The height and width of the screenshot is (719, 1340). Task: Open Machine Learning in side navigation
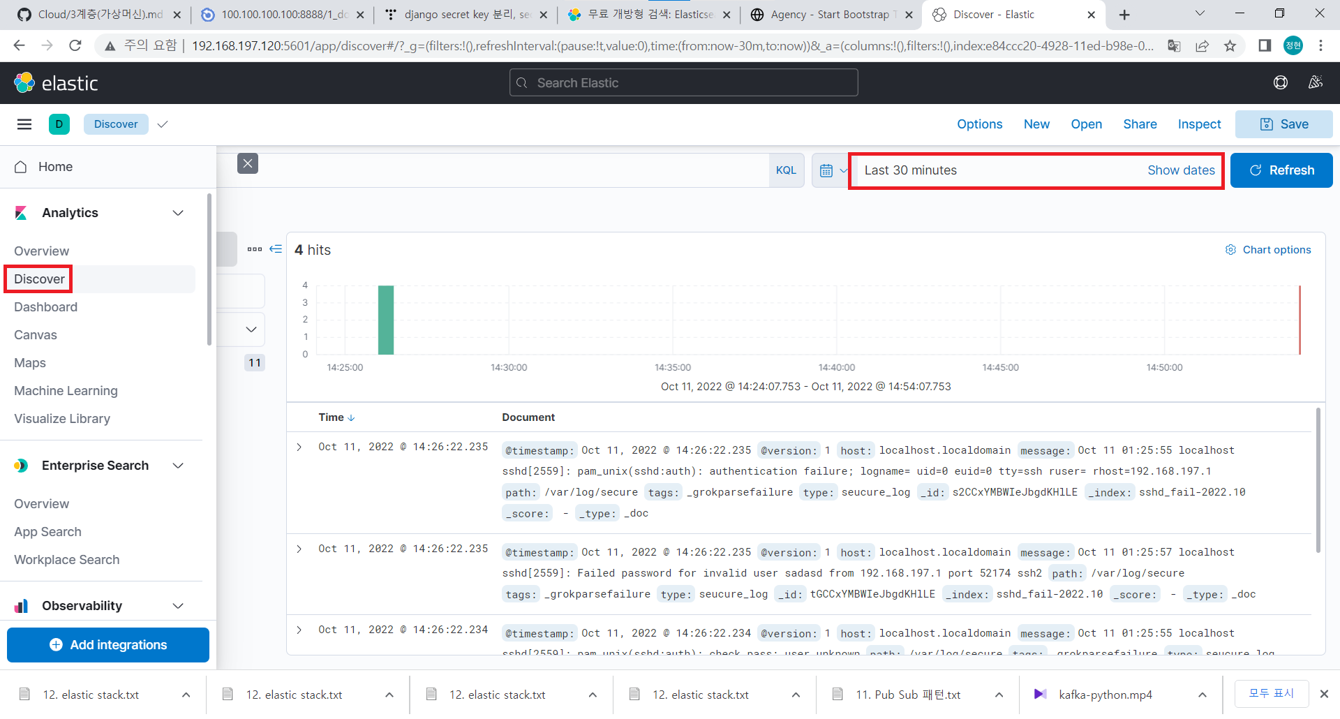[66, 391]
